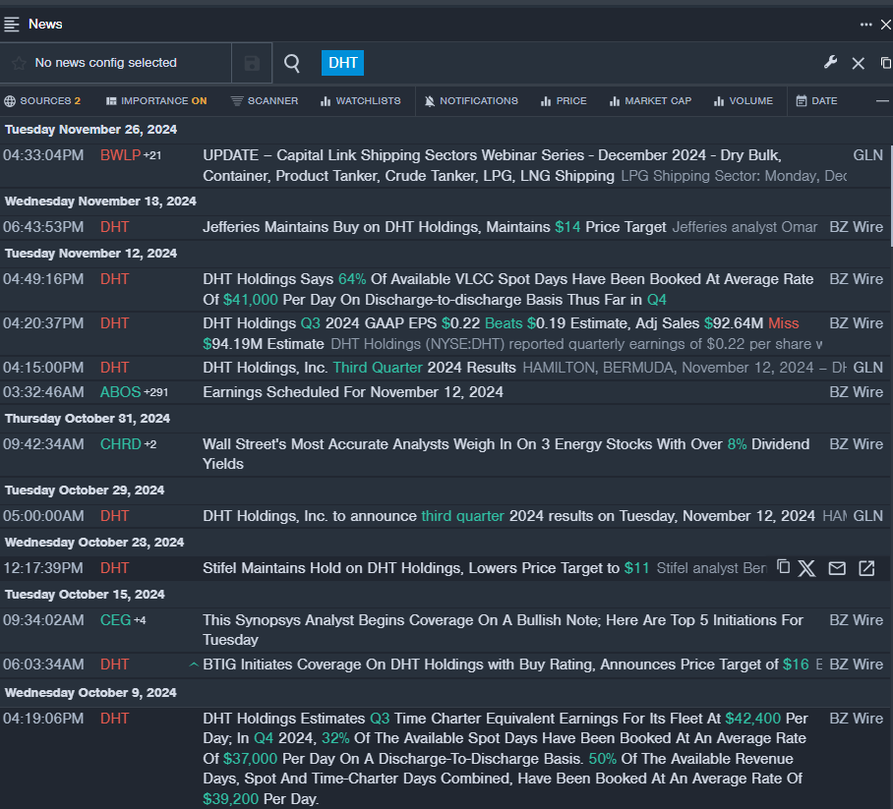Share Stifel headline on X
This screenshot has width=893, height=809.
coord(807,568)
